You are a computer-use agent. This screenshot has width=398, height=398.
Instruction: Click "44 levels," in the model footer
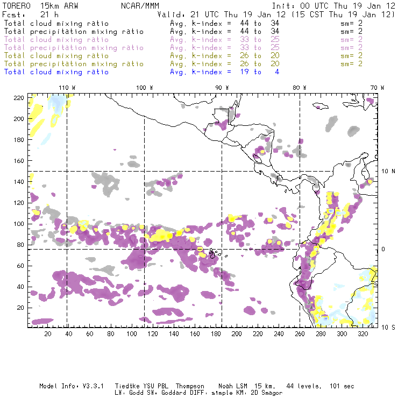(x=304, y=386)
